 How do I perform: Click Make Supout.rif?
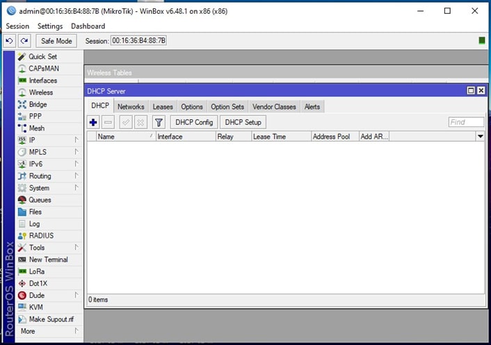tap(51, 319)
